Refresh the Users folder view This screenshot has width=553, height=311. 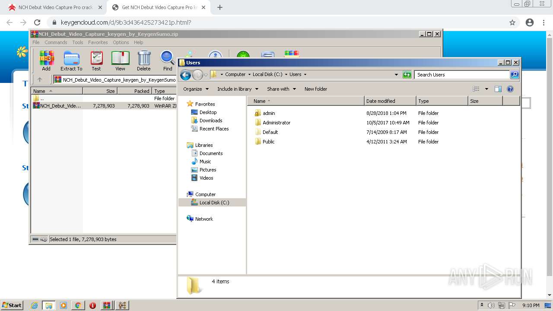[x=407, y=74]
